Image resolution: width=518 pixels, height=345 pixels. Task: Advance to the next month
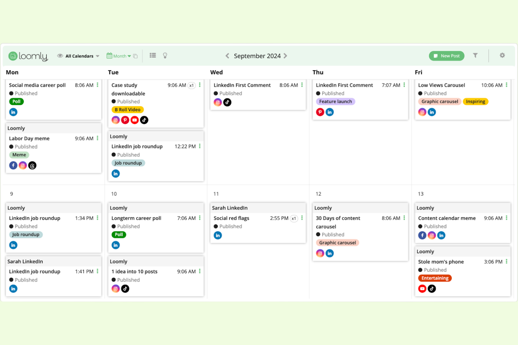click(286, 56)
